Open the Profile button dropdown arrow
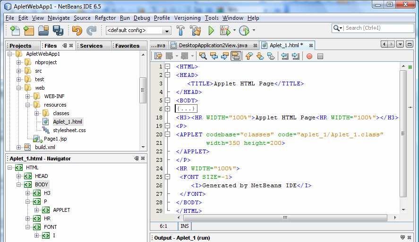The height and width of the screenshot is (242, 419). 254,30
